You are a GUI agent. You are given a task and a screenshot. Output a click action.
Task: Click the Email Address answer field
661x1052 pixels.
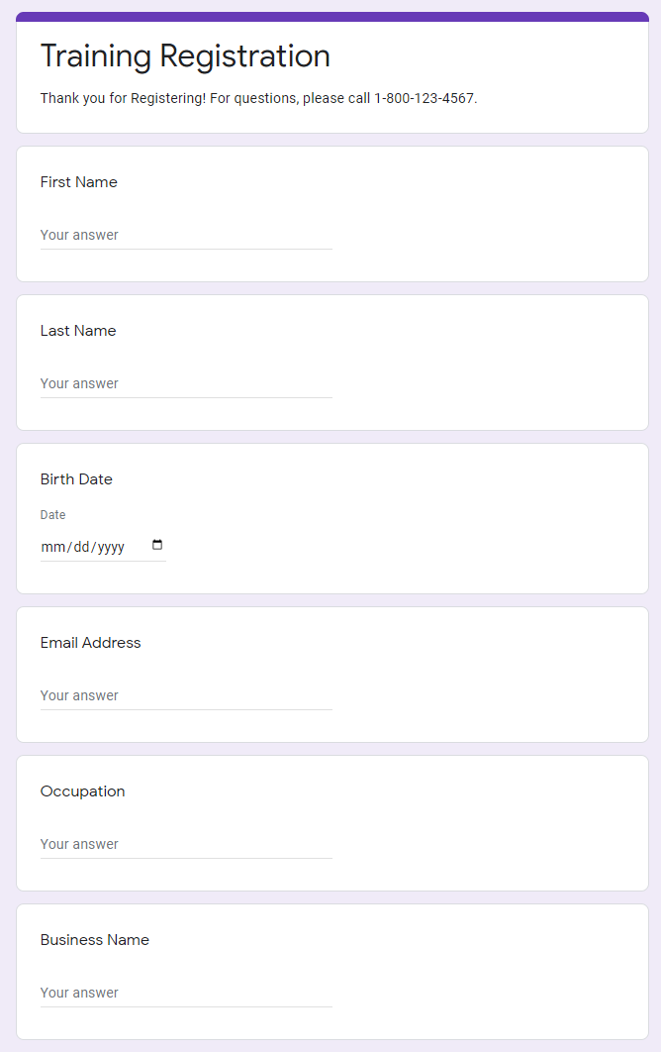click(x=186, y=696)
